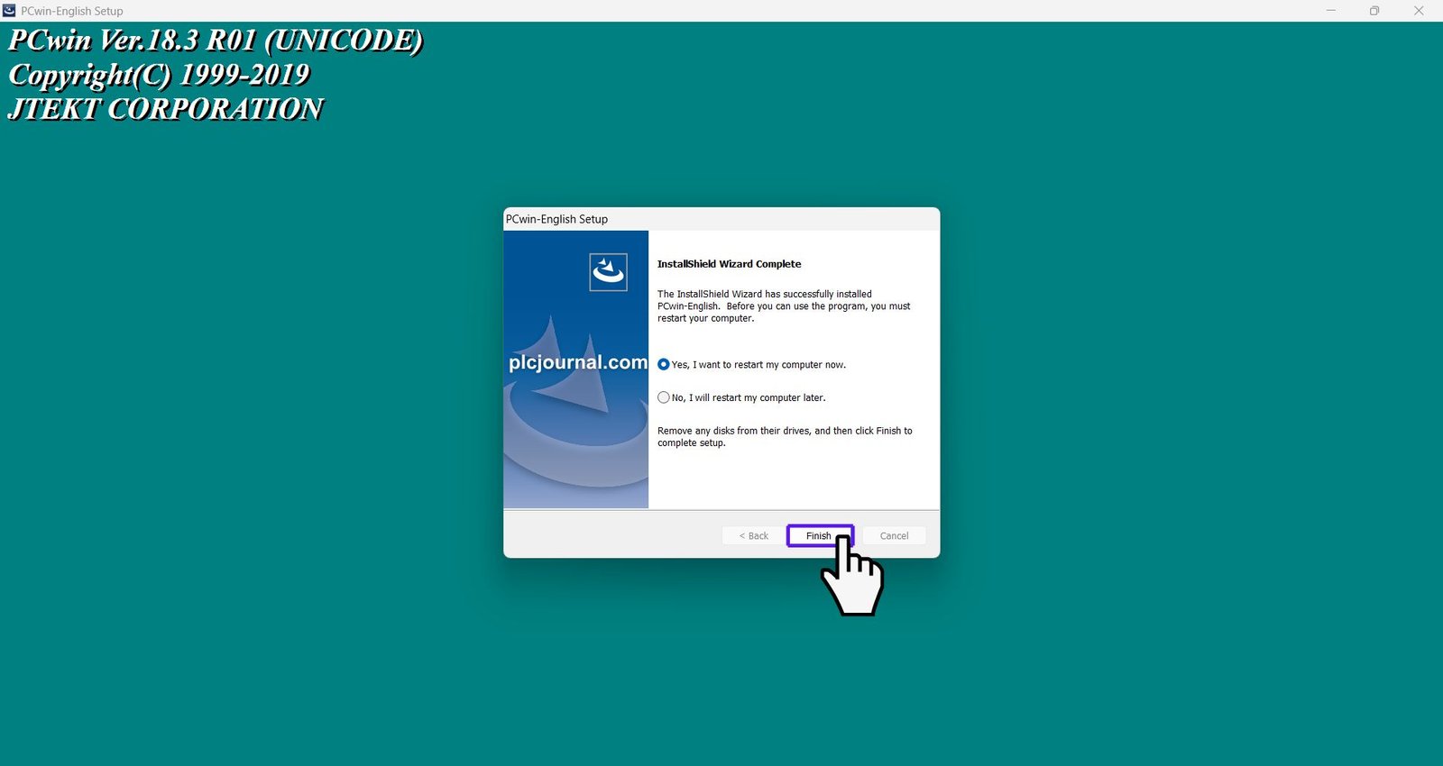
Task: Click the 'PCwin Ver.18.3 R01 (UNICODE)' text
Action: pos(216,41)
